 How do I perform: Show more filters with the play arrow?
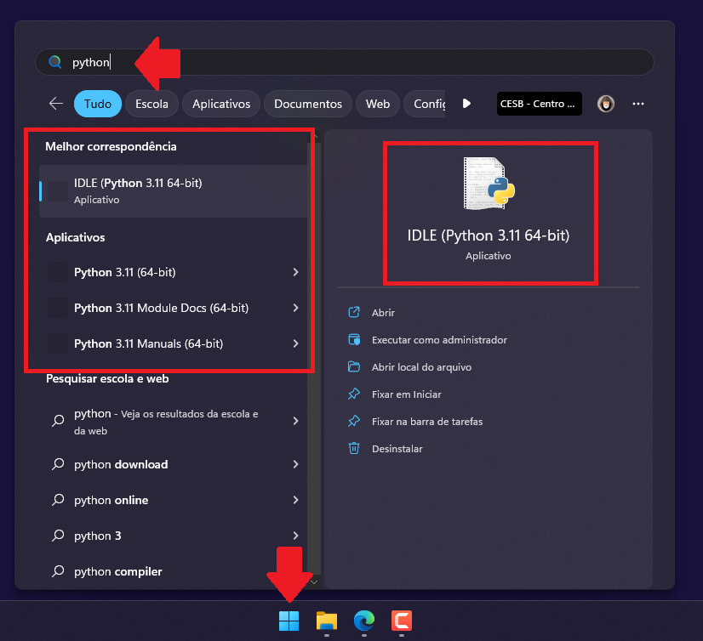(x=466, y=104)
